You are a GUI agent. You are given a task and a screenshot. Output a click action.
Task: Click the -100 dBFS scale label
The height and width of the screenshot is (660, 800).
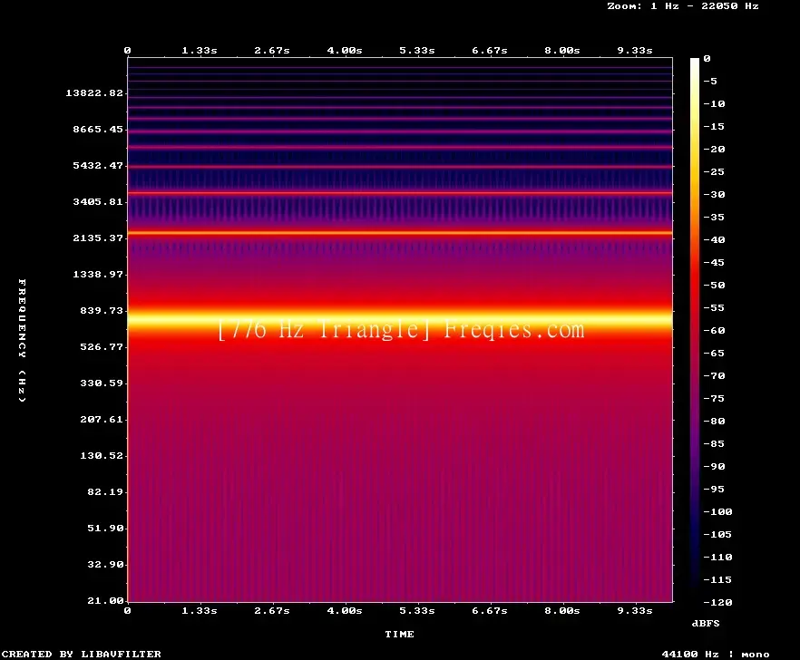pyautogui.click(x=717, y=511)
